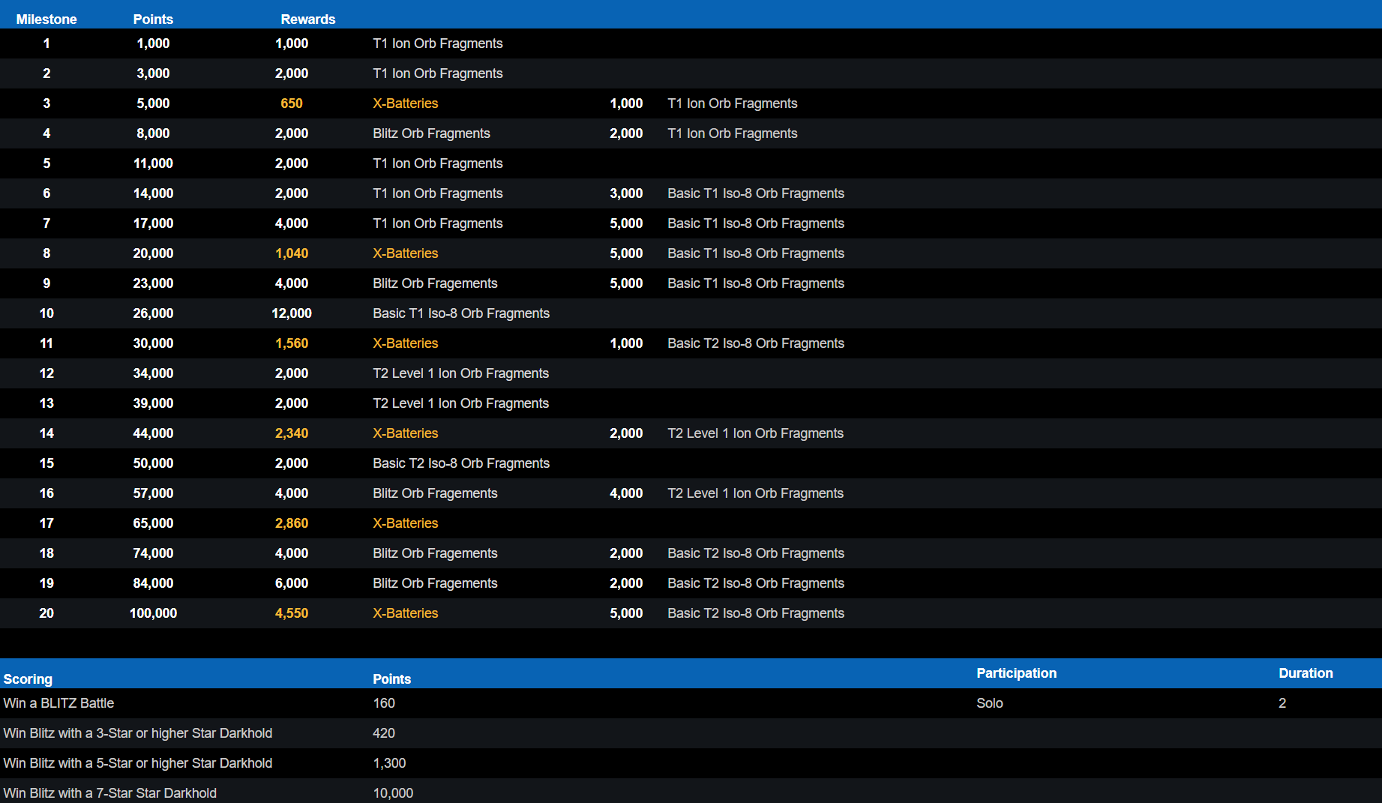Click the 100,000 points cell
Viewport: 1382px width, 803px height.
(x=153, y=613)
